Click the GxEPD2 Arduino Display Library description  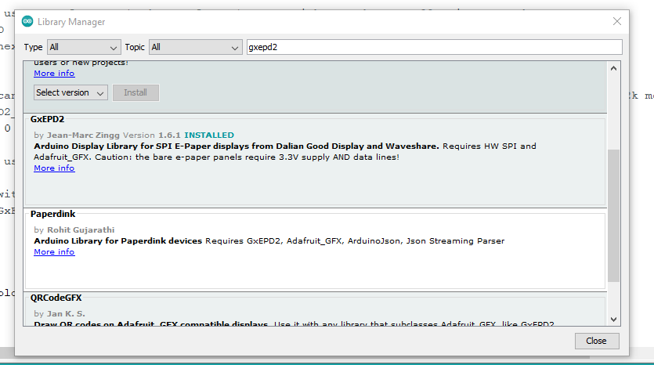pyautogui.click(x=285, y=152)
